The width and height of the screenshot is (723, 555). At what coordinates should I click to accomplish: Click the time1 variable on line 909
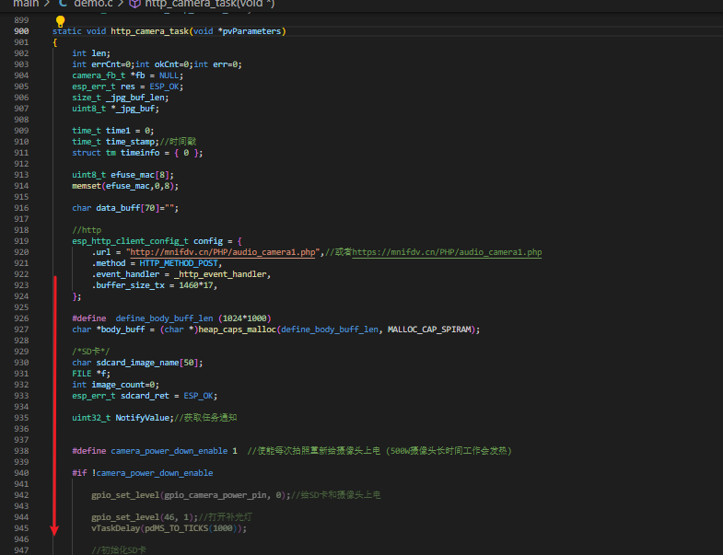pyautogui.click(x=118, y=131)
